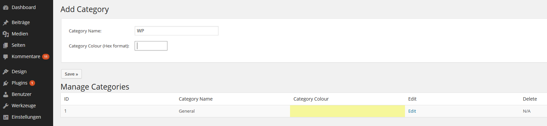Focus the Category Name input field
547x126 pixels.
(x=176, y=31)
